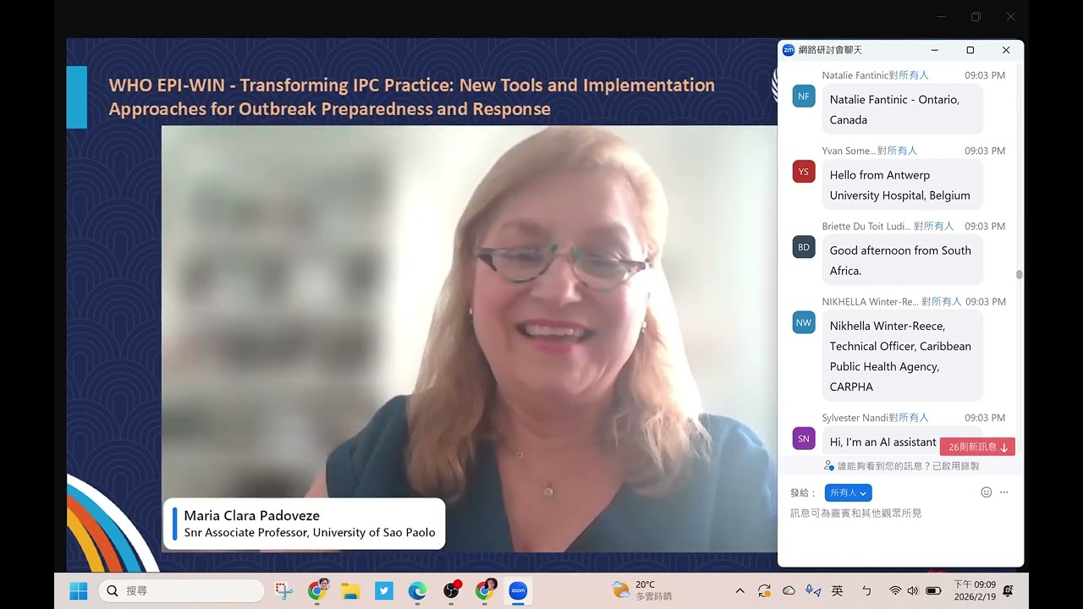
Task: Jump to the 26 new messages
Action: [x=977, y=447]
